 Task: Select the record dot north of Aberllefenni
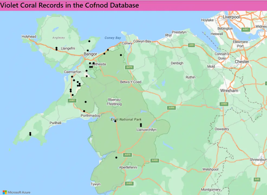coord(116,157)
